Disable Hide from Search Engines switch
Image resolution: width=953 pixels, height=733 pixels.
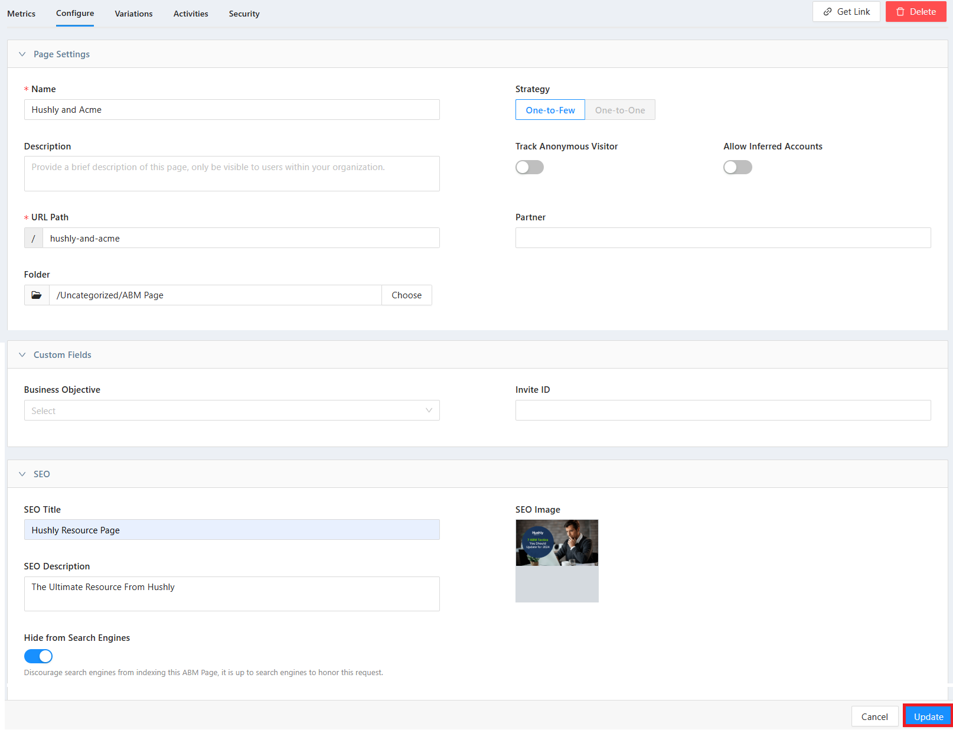pyautogui.click(x=38, y=656)
